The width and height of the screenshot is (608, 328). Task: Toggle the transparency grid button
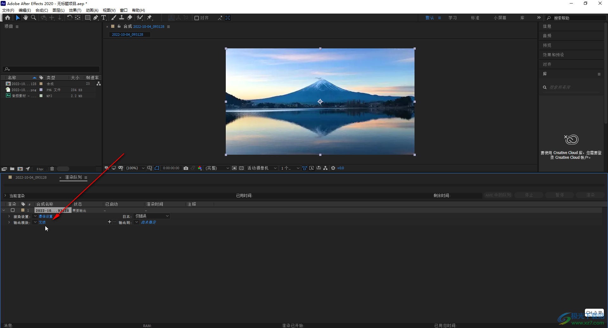point(241,168)
